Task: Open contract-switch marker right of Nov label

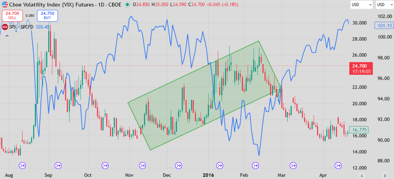Action: click(x=142, y=165)
